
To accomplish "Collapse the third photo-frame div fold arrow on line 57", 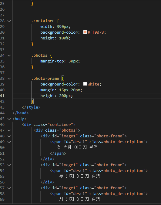I will pos(9,188).
